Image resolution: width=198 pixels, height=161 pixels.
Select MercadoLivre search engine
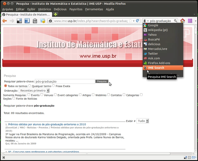click(163, 49)
